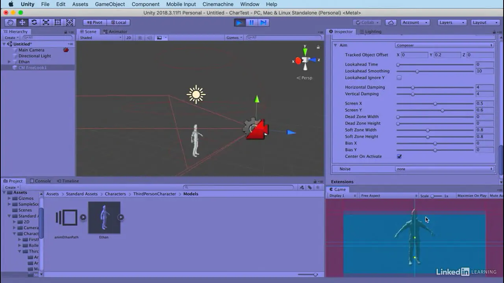Select the Hand tool
The width and height of the screenshot is (504, 283).
click(10, 22)
